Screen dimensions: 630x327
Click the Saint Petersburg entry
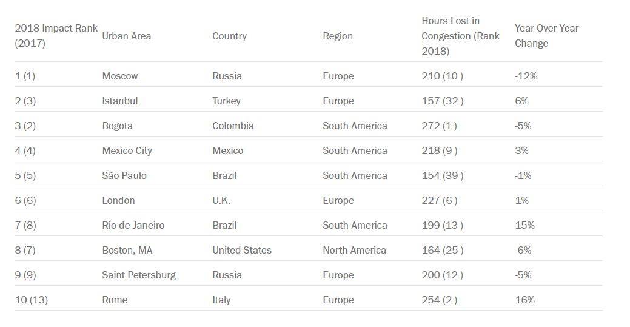pyautogui.click(x=139, y=275)
